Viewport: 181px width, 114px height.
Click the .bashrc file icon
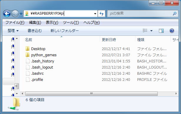pos(28,73)
